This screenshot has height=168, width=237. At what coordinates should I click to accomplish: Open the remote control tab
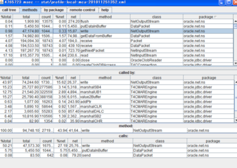point(82,10)
